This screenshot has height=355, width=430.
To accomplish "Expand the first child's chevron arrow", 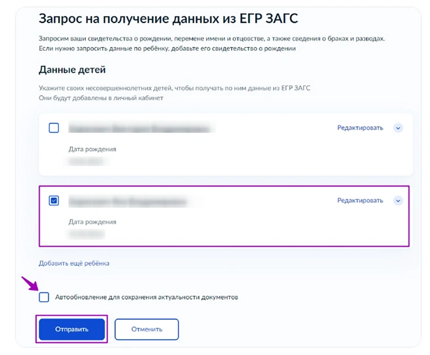I will pos(398,128).
